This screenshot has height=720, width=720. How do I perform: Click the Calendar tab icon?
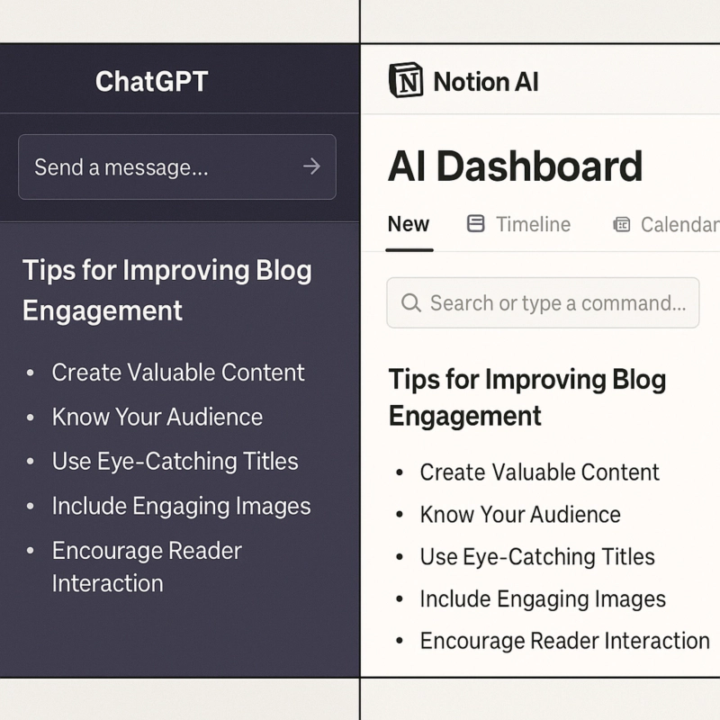click(x=622, y=224)
